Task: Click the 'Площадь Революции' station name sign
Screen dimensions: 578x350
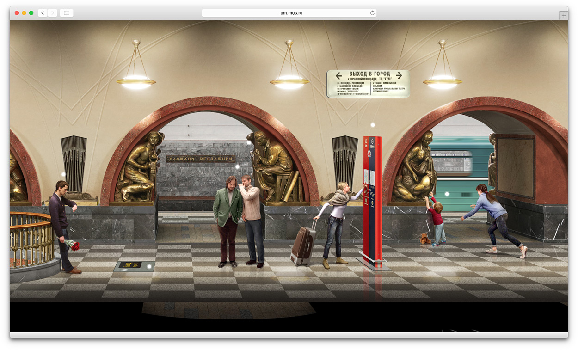Action: coord(200,159)
